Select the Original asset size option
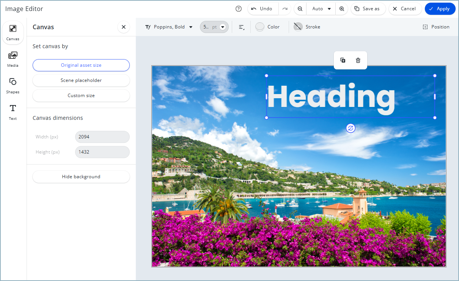The image size is (459, 281). 81,65
